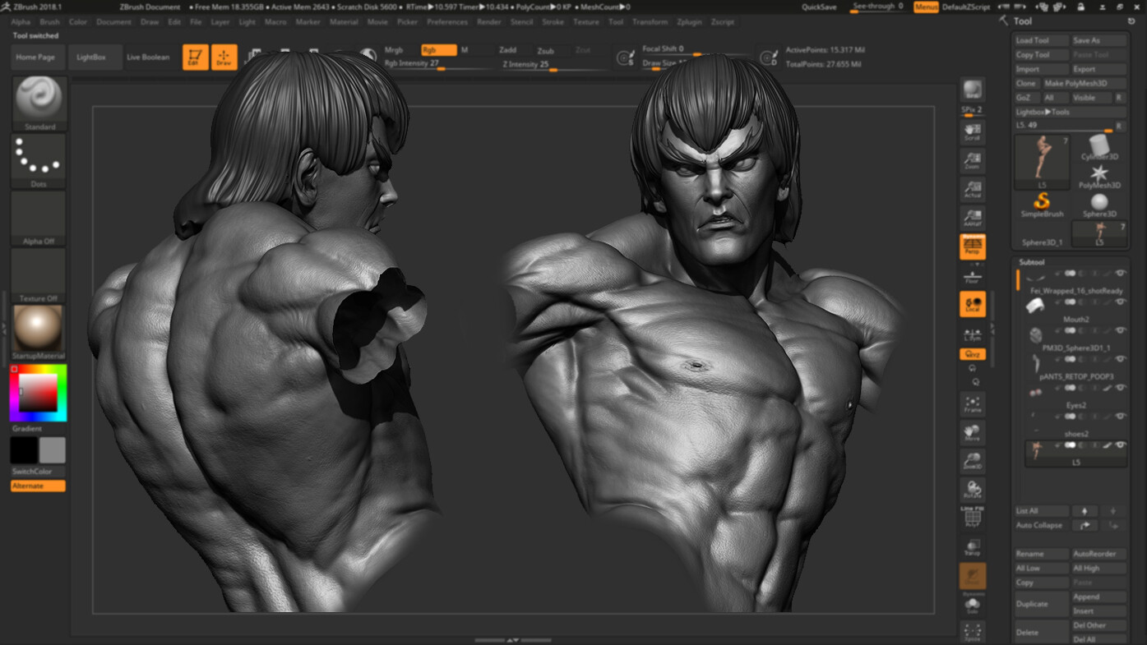Open the Brush menu
This screenshot has height=645, width=1147.
[x=49, y=22]
